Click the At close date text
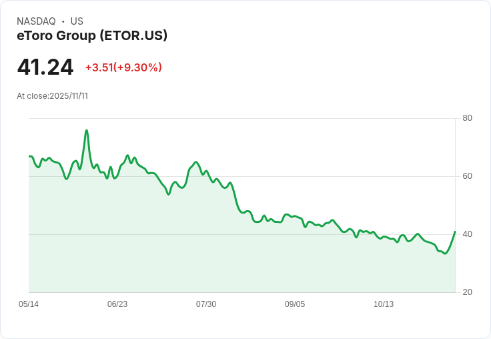Screen dimensions: 491x339 [52, 96]
